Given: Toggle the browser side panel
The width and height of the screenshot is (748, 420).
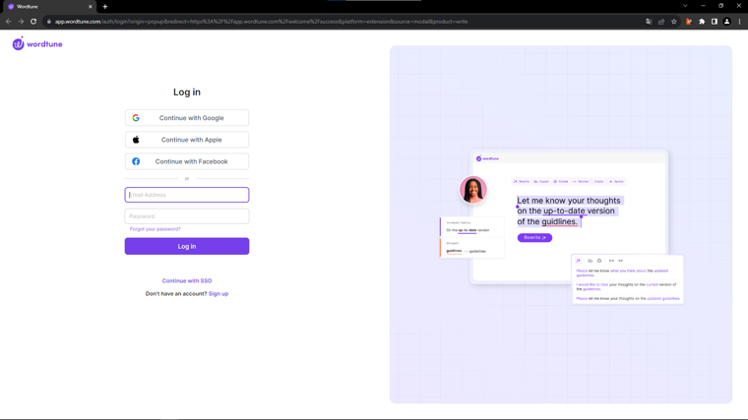Looking at the screenshot, I should tap(715, 22).
